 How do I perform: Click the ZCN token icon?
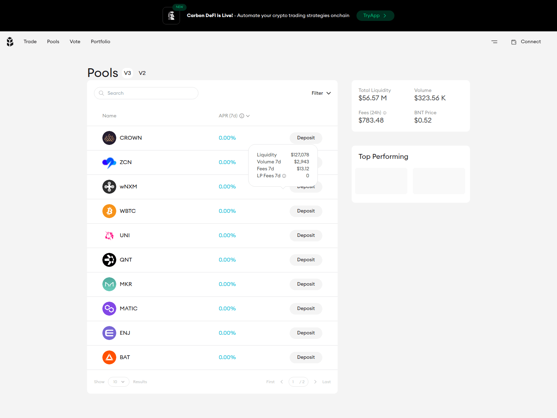(109, 162)
